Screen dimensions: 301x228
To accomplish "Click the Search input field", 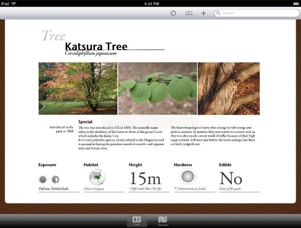I will 257,13.
